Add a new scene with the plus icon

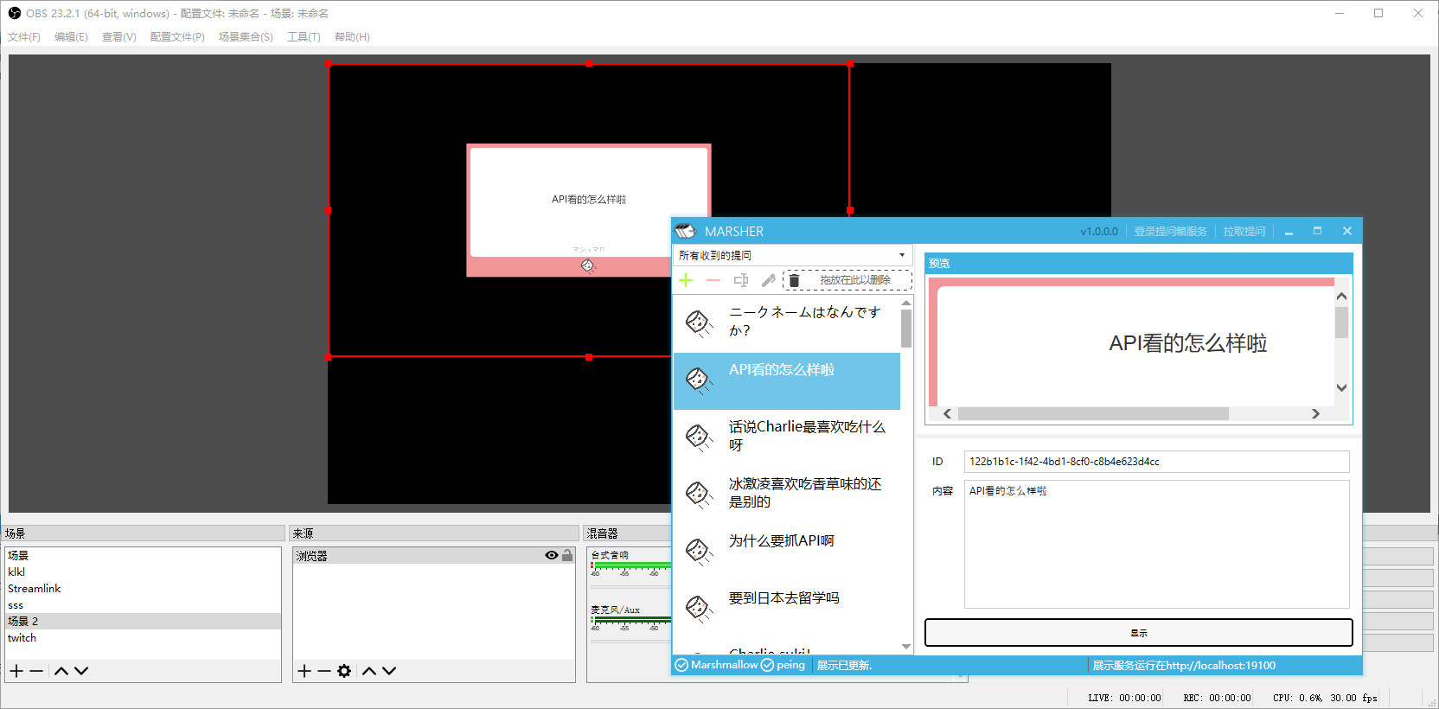coord(16,671)
